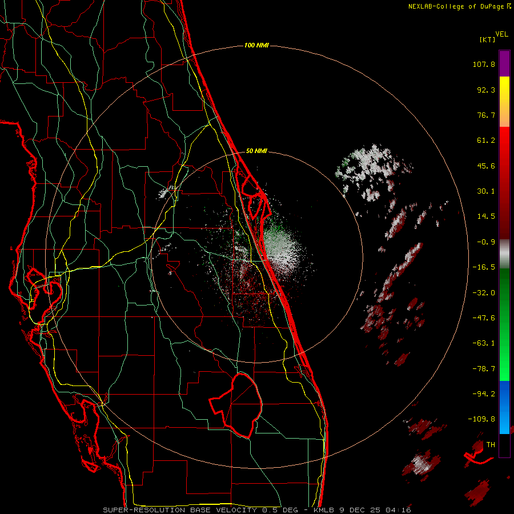Image resolution: width=514 pixels, height=514 pixels.
Task: Click the 14.5 legend value
Action: click(486, 216)
